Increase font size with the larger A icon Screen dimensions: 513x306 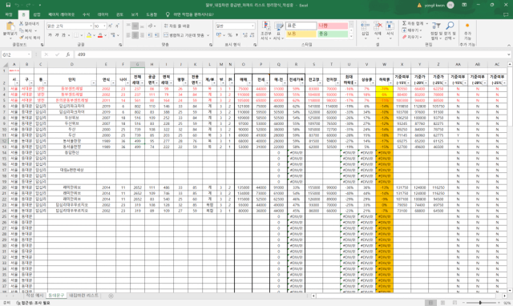[x=111, y=26]
